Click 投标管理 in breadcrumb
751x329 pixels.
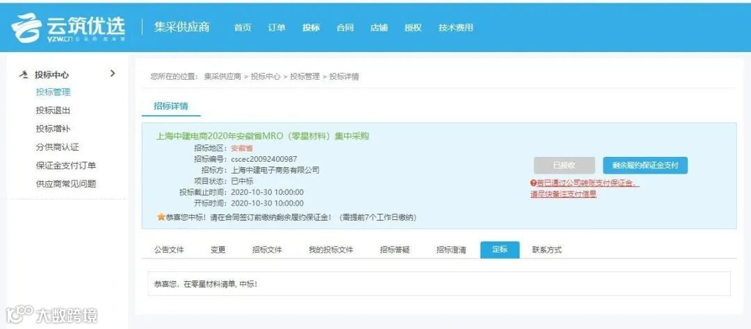(305, 76)
